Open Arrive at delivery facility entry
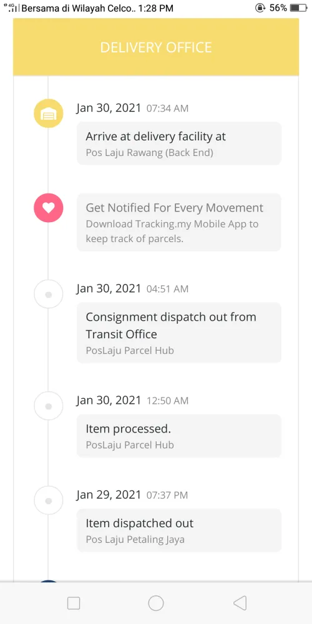 (x=179, y=144)
